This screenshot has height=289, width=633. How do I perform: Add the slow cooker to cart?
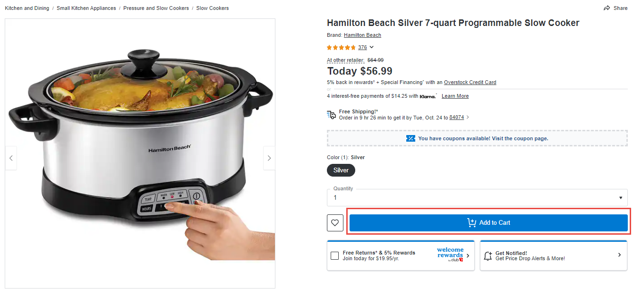[488, 223]
